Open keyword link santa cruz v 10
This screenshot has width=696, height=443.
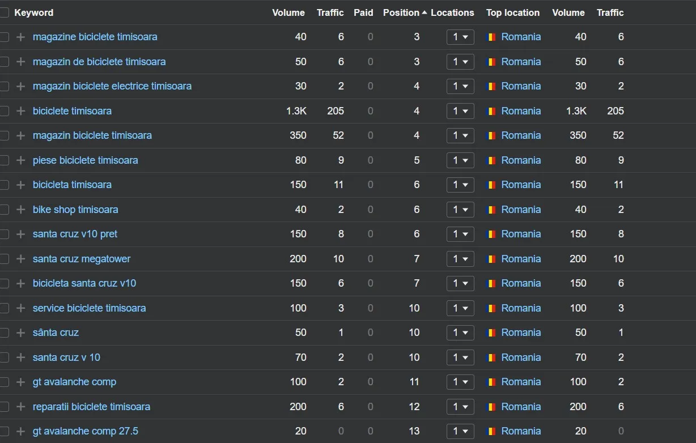tap(66, 357)
